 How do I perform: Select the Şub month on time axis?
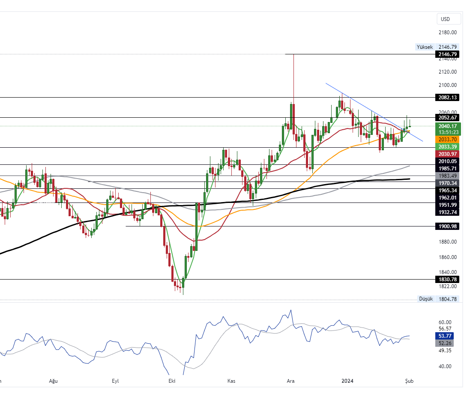click(x=410, y=380)
